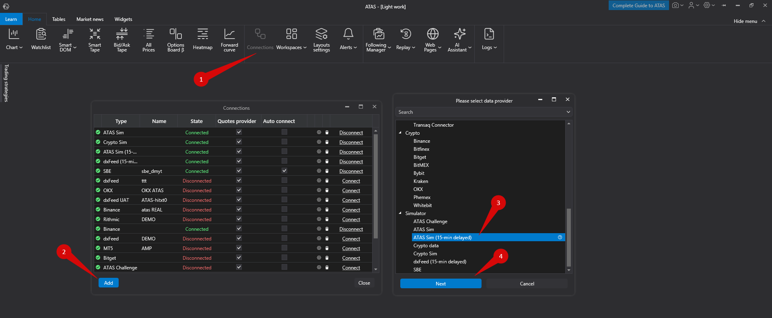Enable Auto connect for ATAS Sim

click(x=284, y=132)
